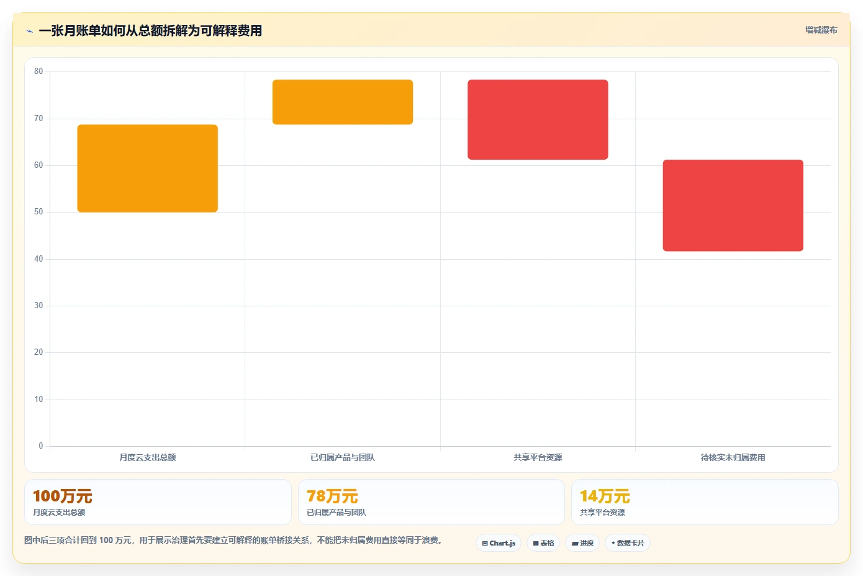Click the 100万元 card value

click(62, 496)
